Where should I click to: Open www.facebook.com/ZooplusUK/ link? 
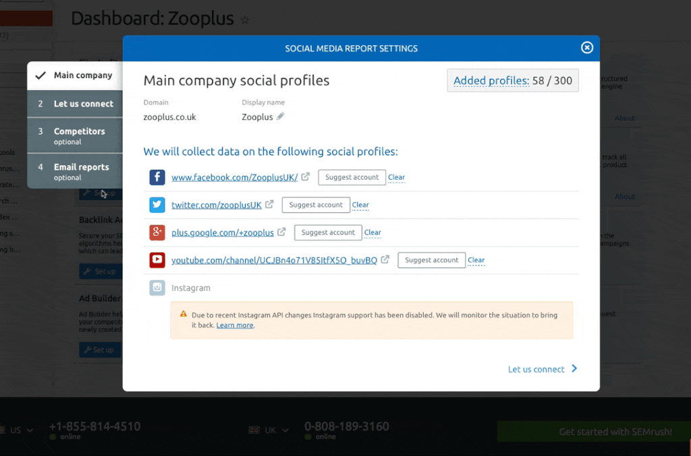click(x=234, y=177)
